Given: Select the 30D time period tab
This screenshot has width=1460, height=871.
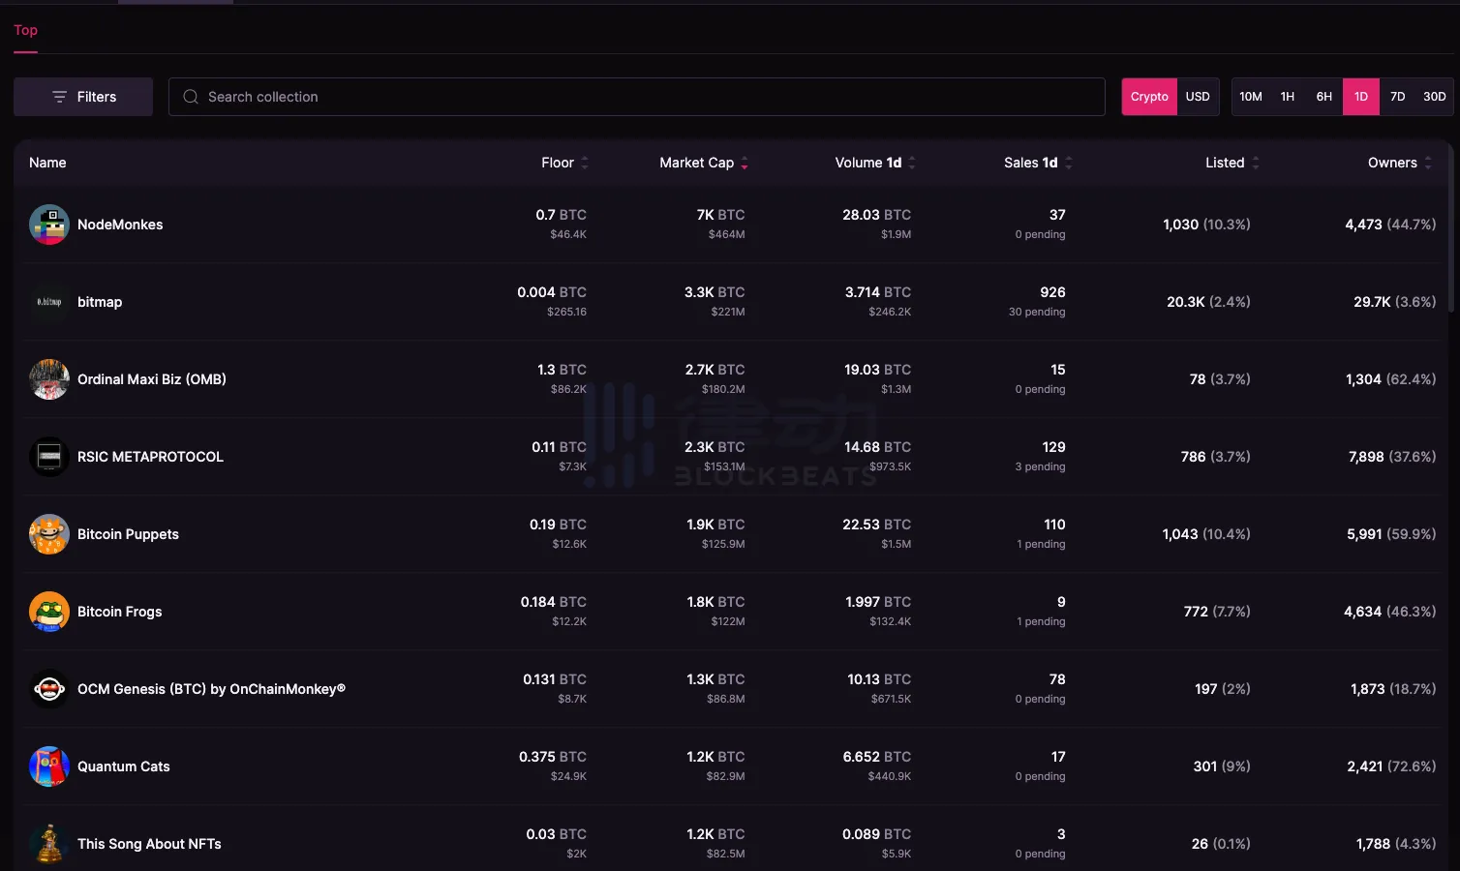Looking at the screenshot, I should click(x=1434, y=97).
